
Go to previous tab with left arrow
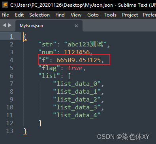(4, 25)
